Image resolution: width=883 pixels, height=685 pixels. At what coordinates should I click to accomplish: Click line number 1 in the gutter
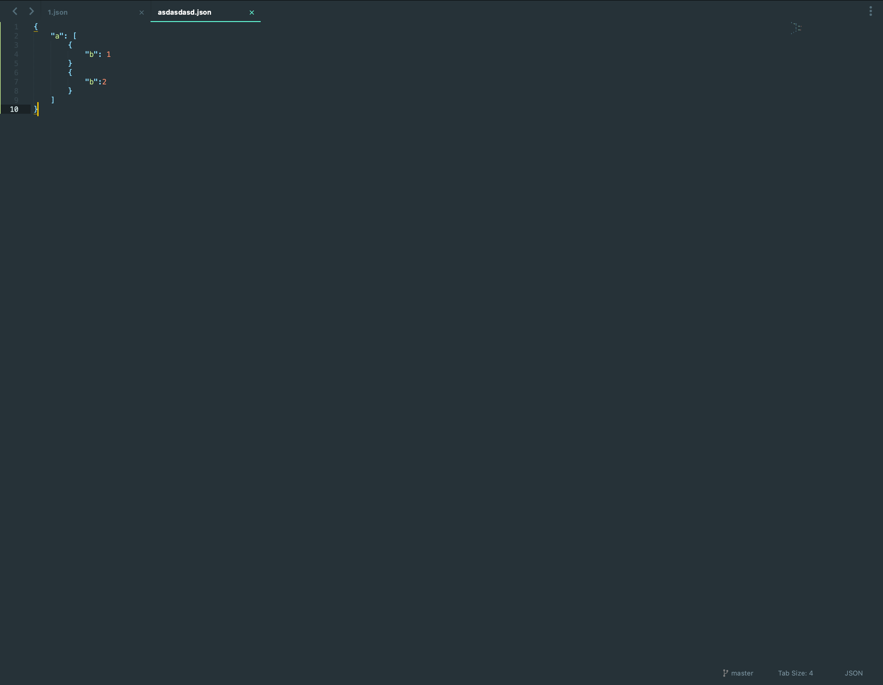[x=16, y=27]
